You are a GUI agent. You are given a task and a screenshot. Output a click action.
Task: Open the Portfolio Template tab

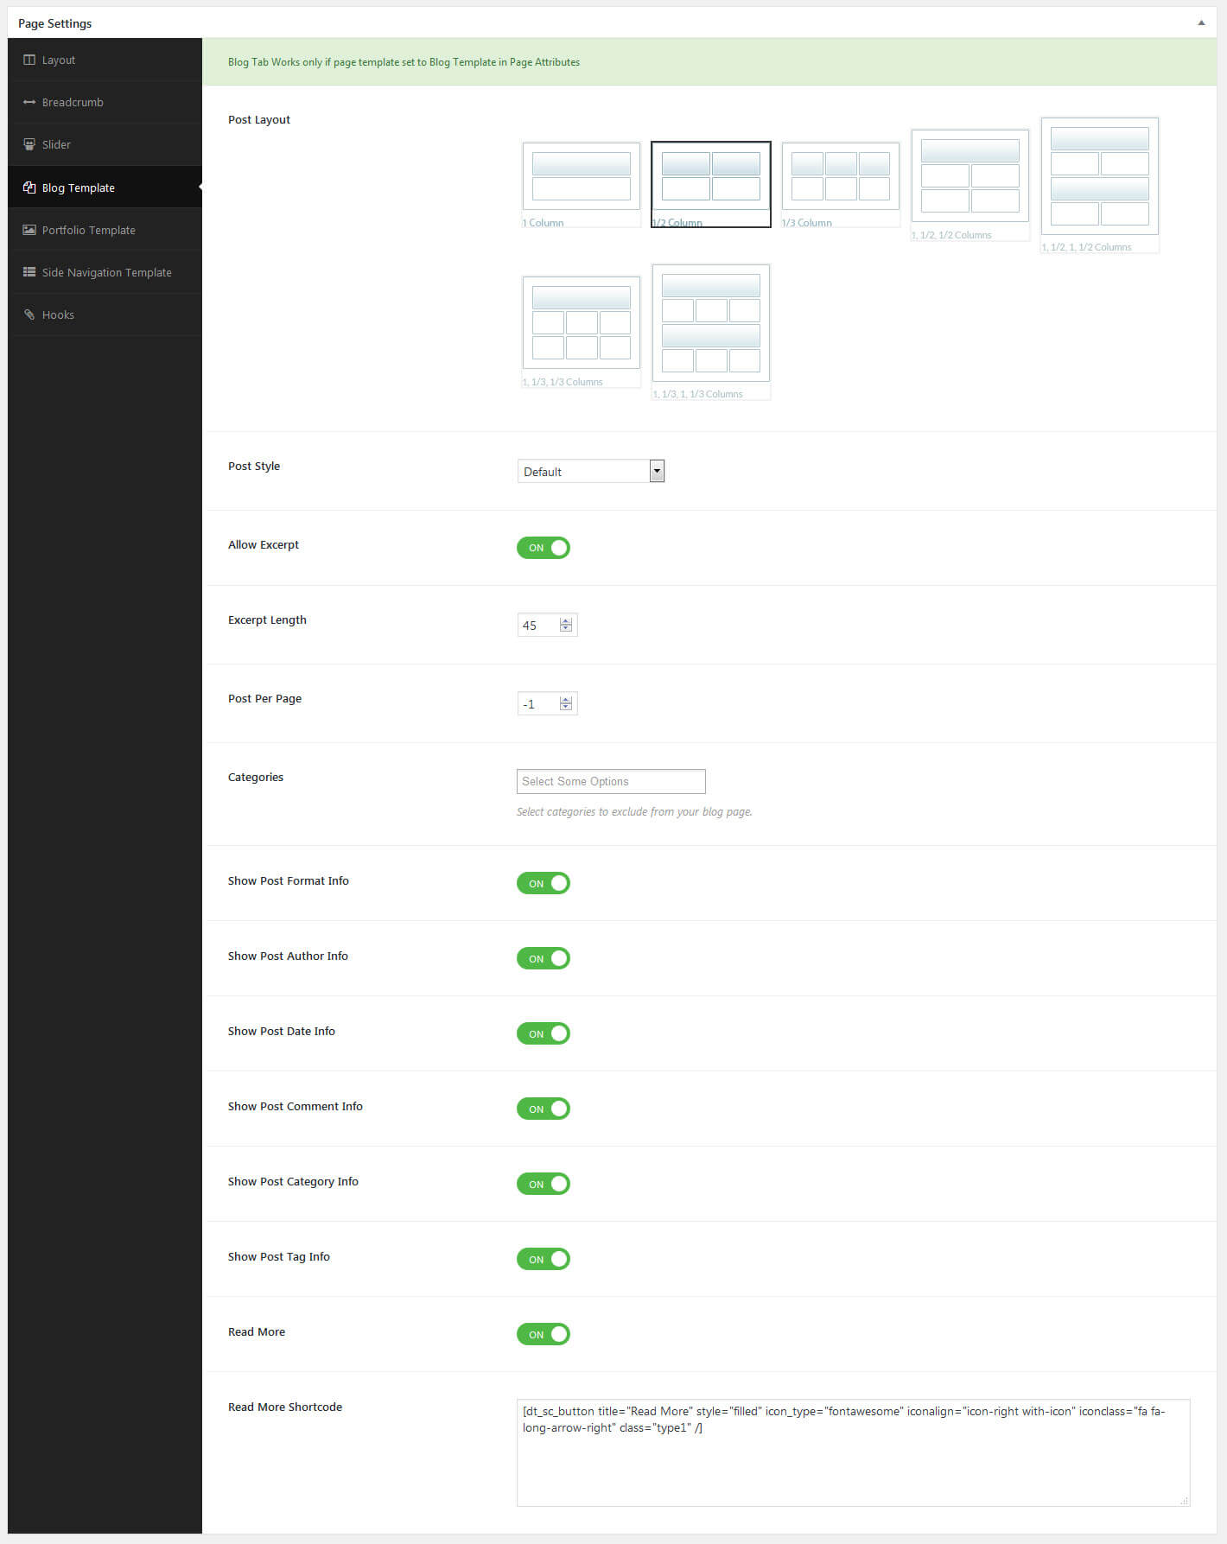(105, 230)
